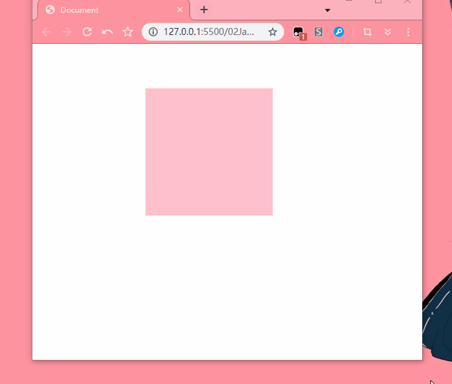The height and width of the screenshot is (384, 452).
Task: Close the browser window
Action: [x=407, y=2]
